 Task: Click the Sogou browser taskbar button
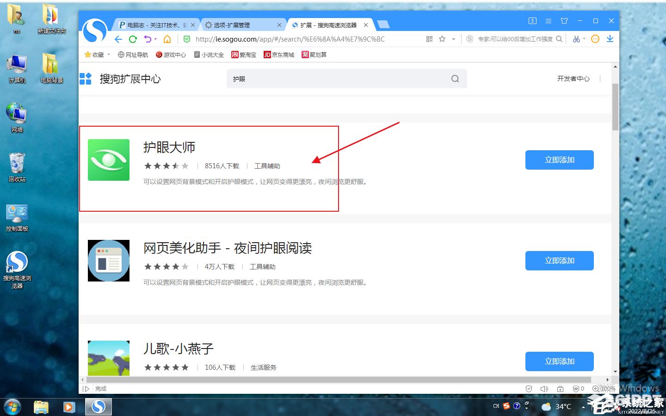pos(98,407)
